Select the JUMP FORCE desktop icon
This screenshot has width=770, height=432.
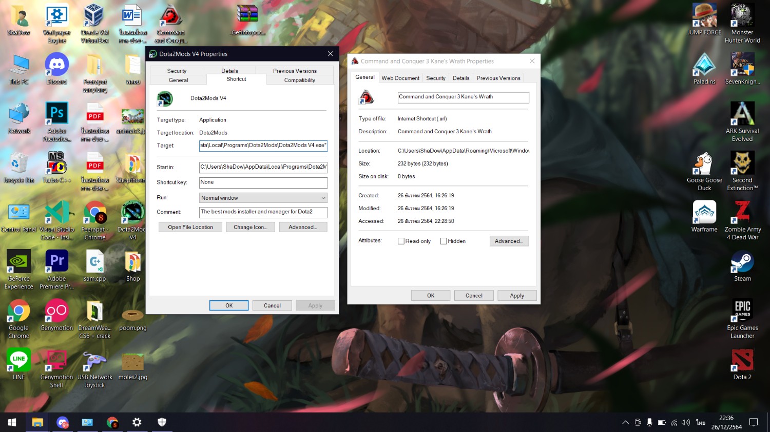click(704, 20)
